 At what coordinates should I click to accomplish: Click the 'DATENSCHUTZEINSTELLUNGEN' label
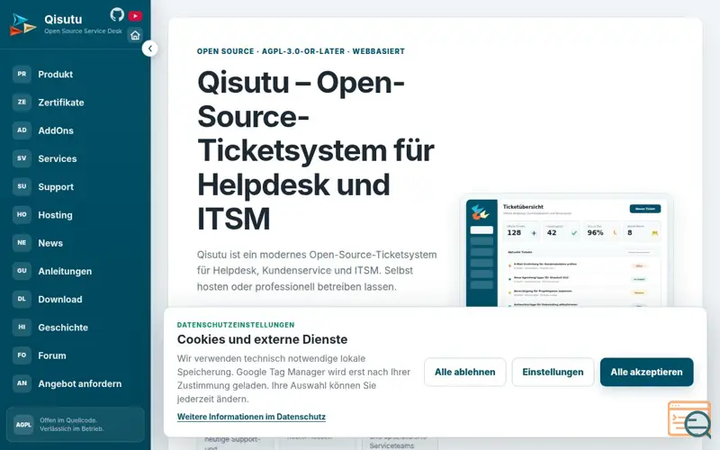[x=236, y=325]
